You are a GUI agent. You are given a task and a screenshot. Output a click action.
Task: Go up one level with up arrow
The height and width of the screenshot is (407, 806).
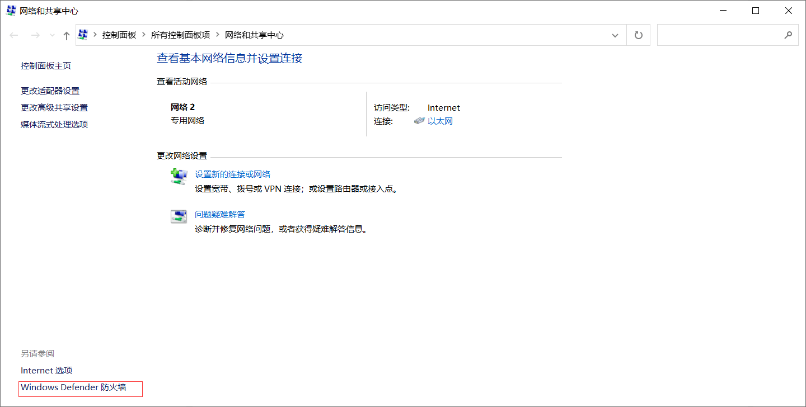67,35
